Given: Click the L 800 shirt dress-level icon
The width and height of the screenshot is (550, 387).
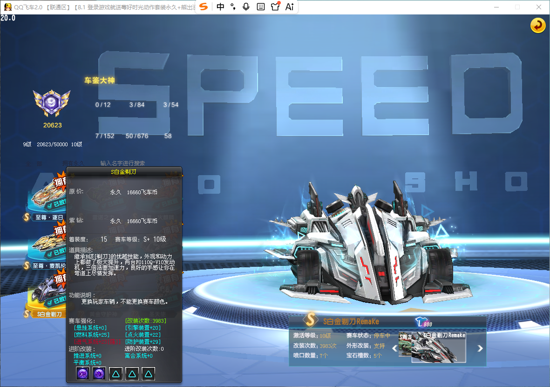Looking at the screenshot, I should (x=424, y=322).
